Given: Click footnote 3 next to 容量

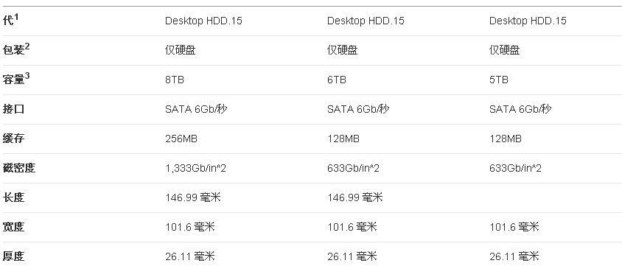Looking at the screenshot, I should coord(27,75).
